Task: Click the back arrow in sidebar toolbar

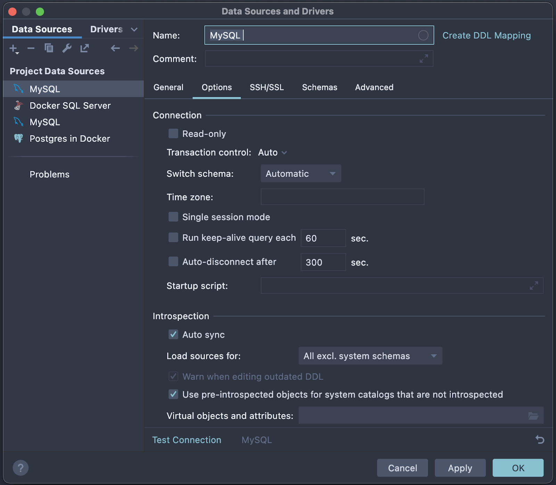Action: (x=115, y=48)
